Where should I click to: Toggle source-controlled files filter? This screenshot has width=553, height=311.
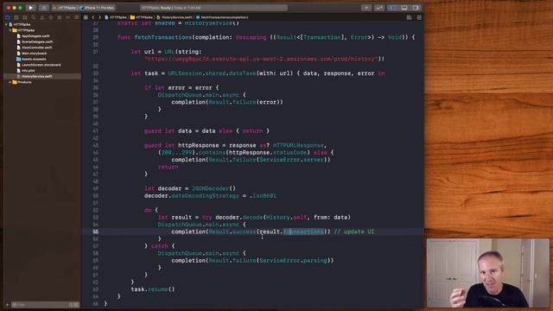[x=77, y=305]
